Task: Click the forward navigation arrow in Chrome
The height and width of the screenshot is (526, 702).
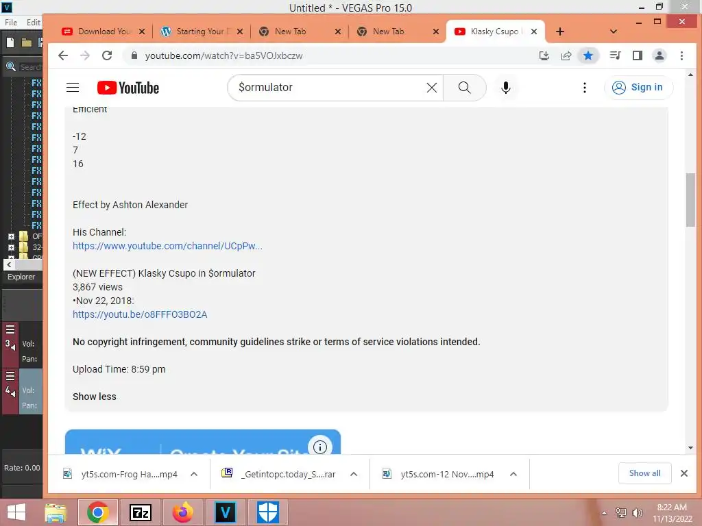Action: tap(84, 55)
